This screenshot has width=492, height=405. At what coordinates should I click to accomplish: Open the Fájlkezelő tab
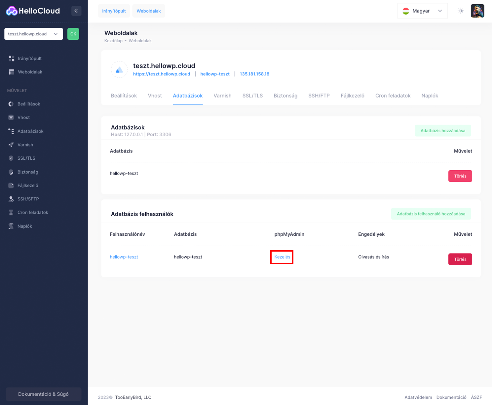pyautogui.click(x=353, y=96)
